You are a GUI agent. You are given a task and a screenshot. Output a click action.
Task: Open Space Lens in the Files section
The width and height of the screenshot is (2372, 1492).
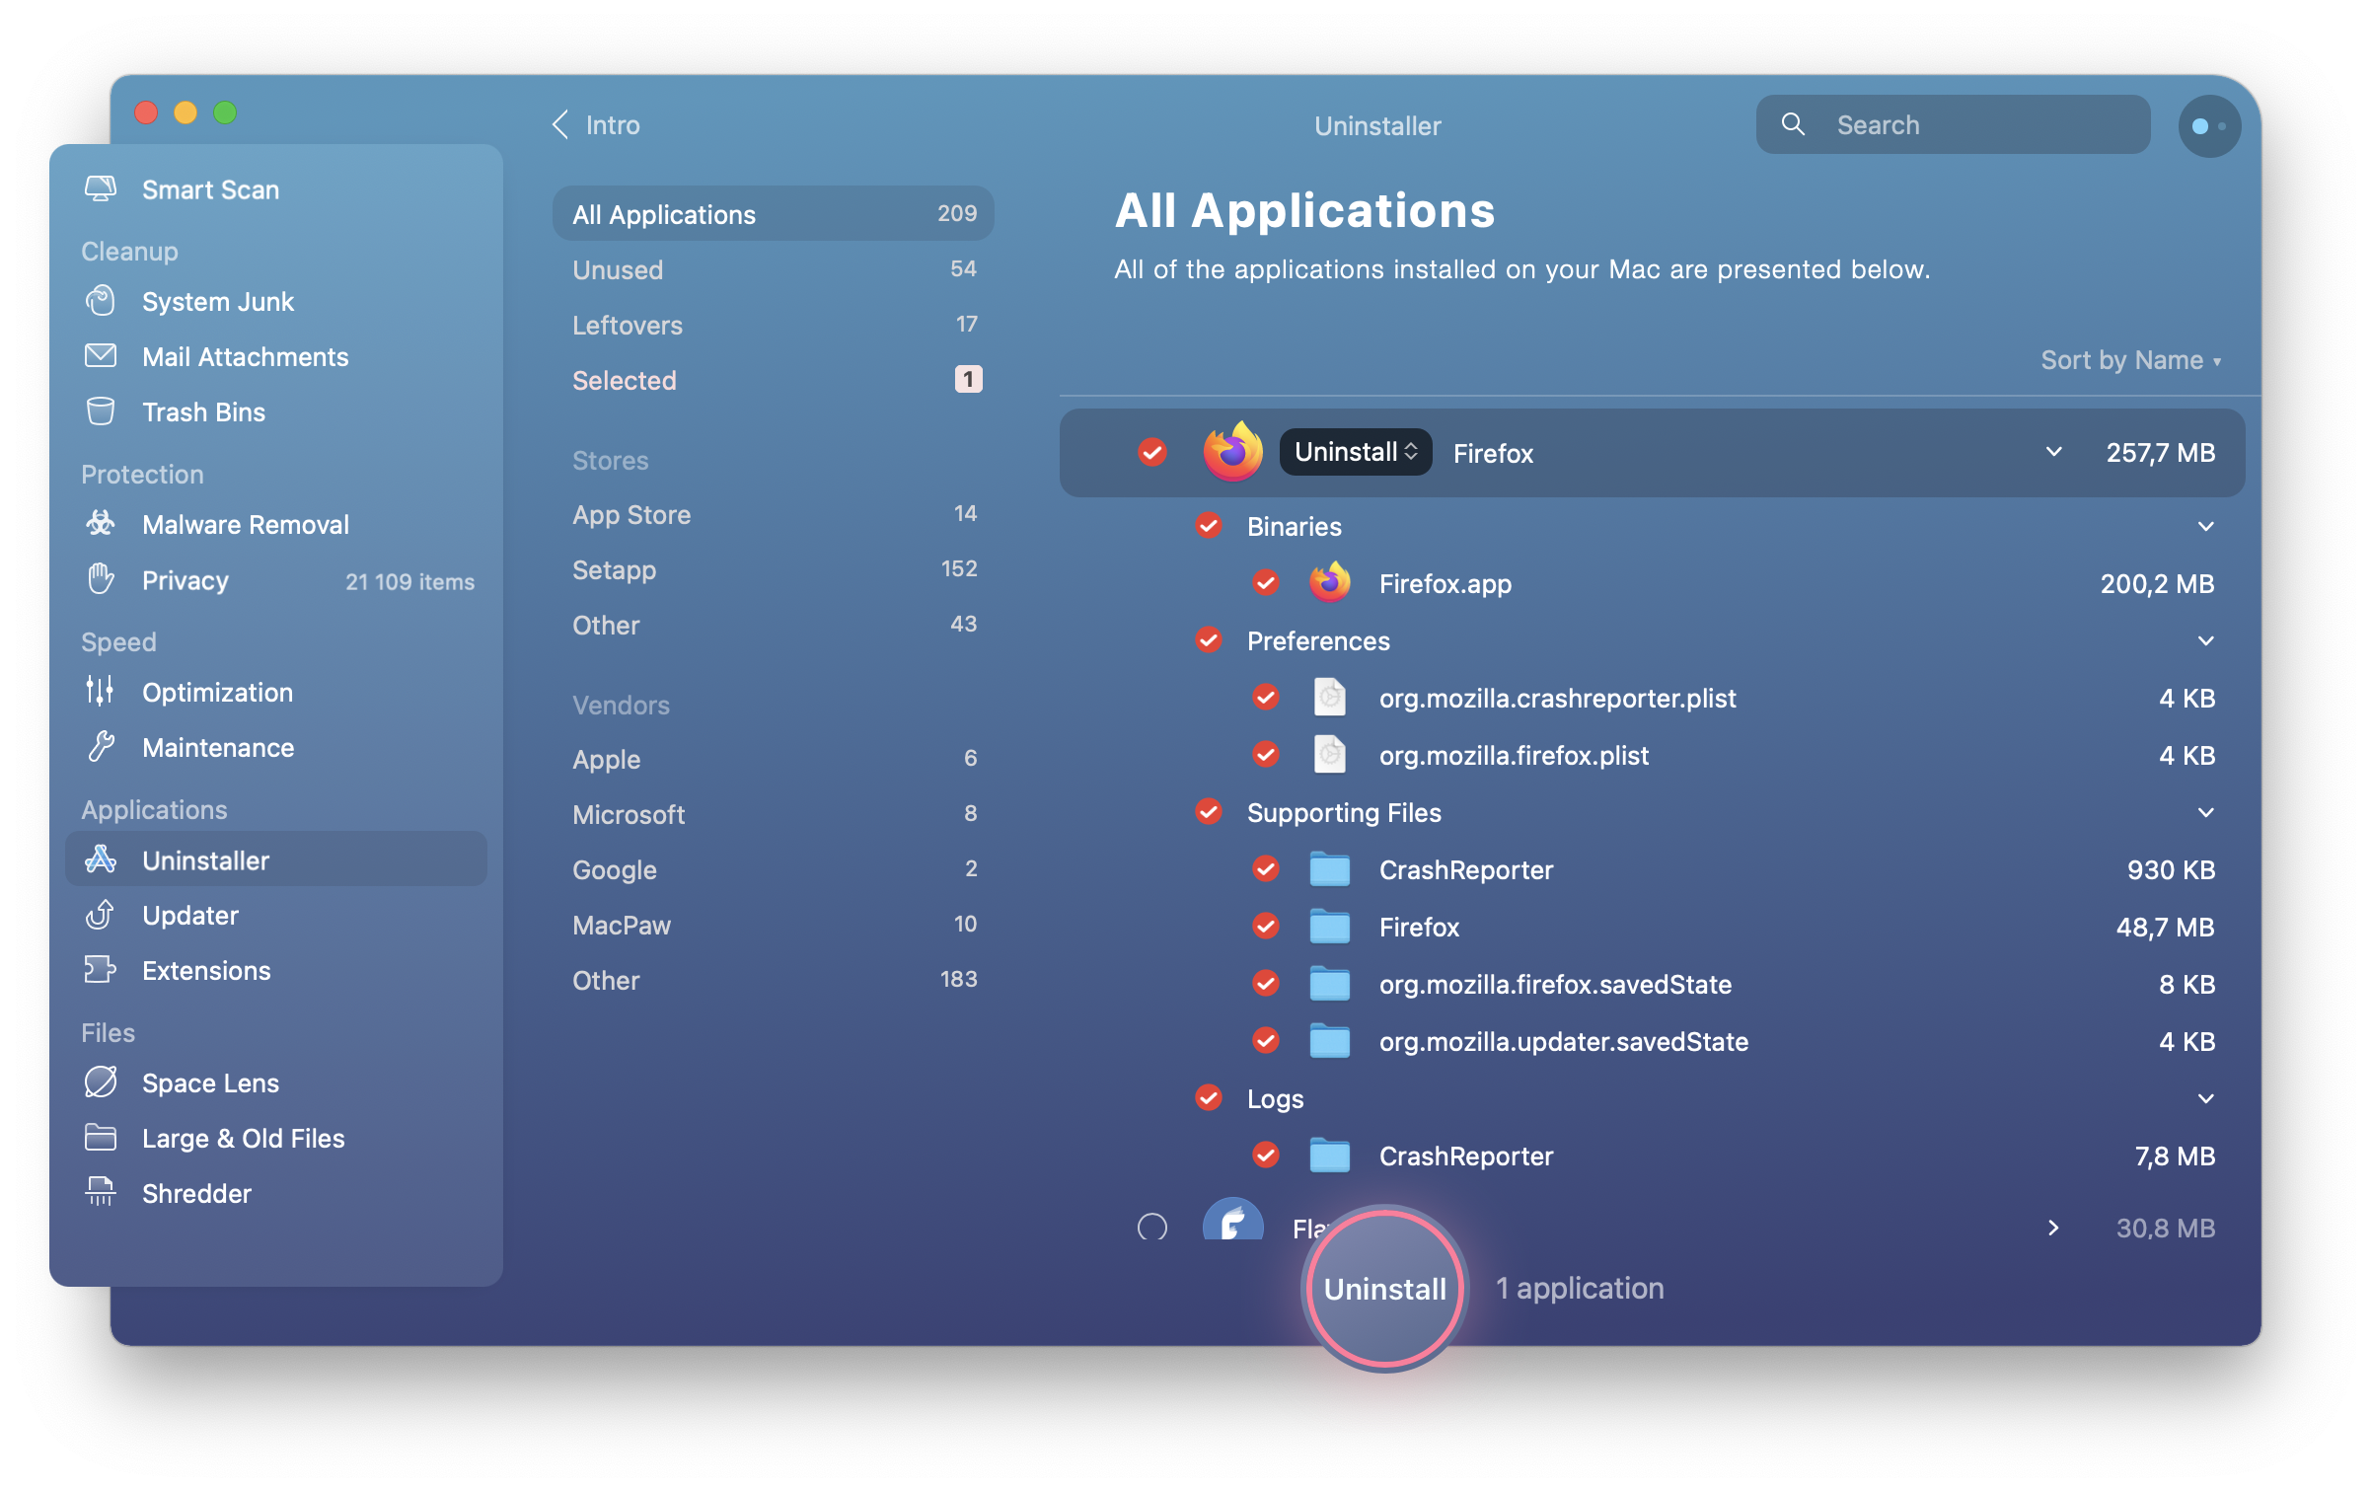tap(210, 1082)
